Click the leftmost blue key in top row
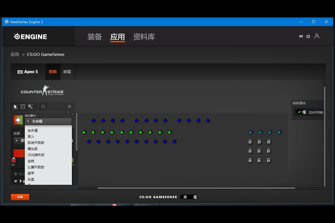This screenshot has width=335, height=223. [x=93, y=121]
